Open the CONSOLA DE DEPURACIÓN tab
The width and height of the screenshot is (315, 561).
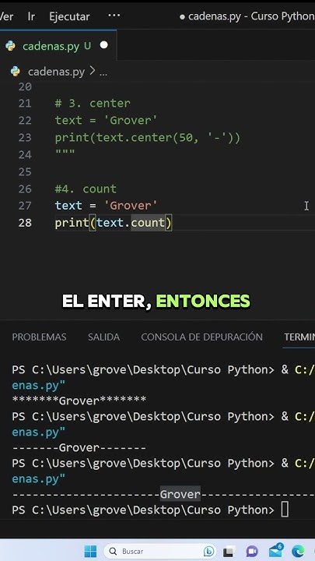click(x=201, y=337)
